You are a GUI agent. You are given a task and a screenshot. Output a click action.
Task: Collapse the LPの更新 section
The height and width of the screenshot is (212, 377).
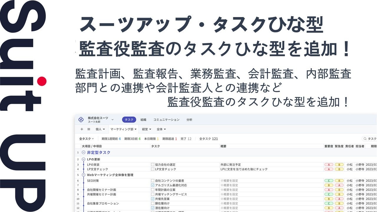[x=83, y=159]
